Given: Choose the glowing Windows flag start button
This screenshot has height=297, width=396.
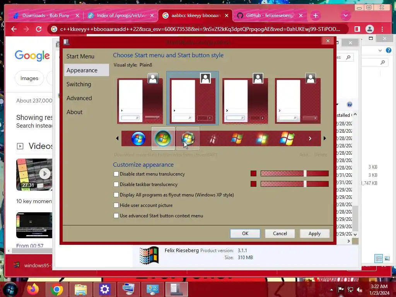Looking at the screenshot, I should [262, 139].
